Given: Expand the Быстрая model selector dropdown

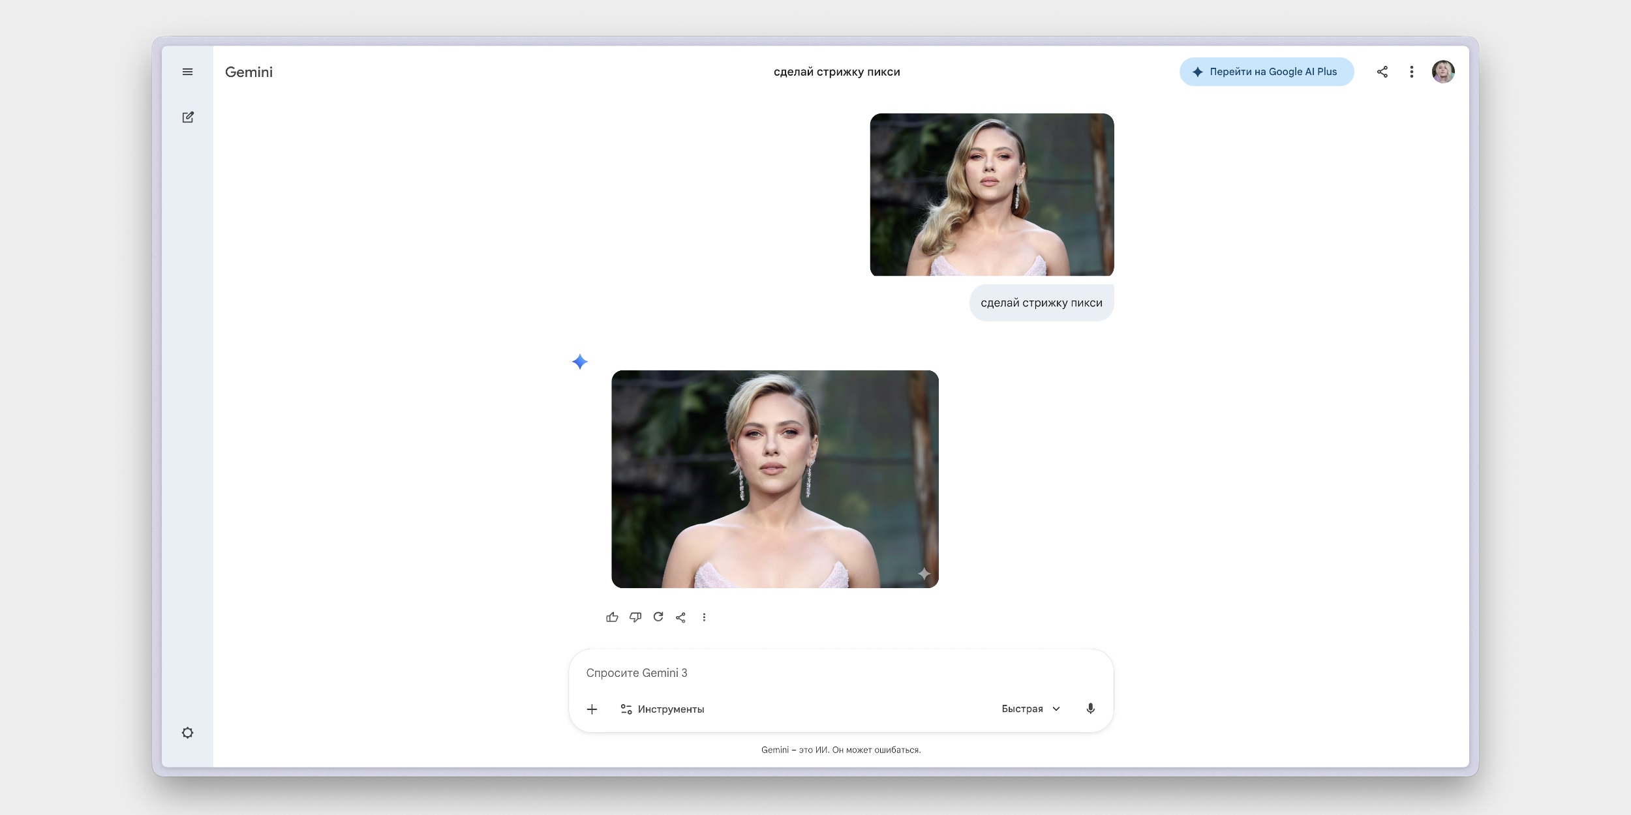Looking at the screenshot, I should 1031,709.
